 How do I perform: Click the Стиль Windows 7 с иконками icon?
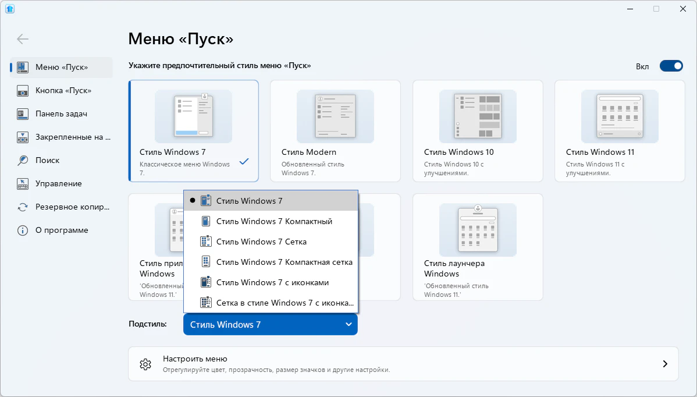205,282
